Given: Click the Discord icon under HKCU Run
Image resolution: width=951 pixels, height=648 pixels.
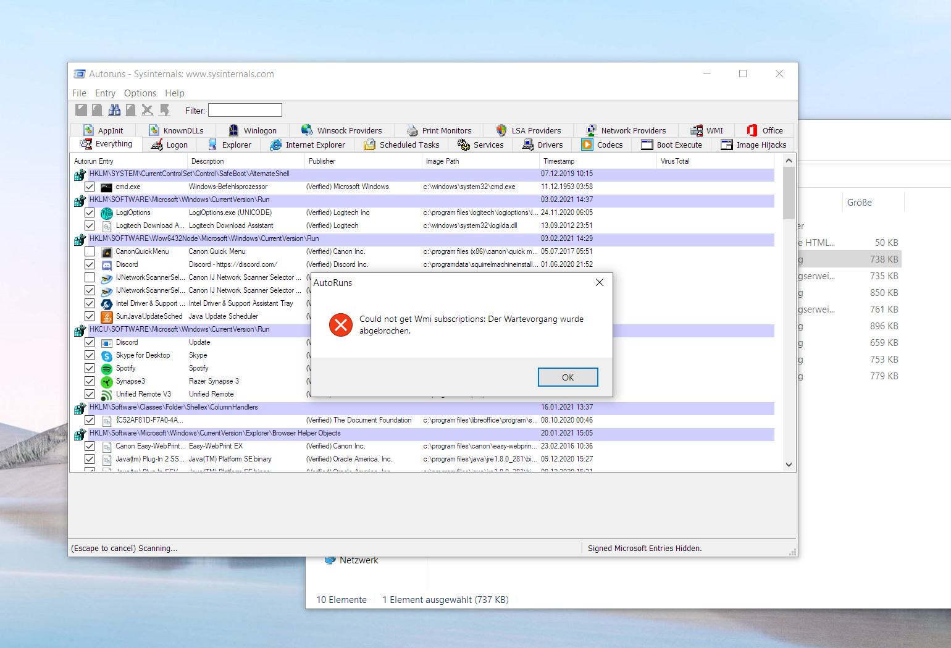Looking at the screenshot, I should [x=107, y=343].
